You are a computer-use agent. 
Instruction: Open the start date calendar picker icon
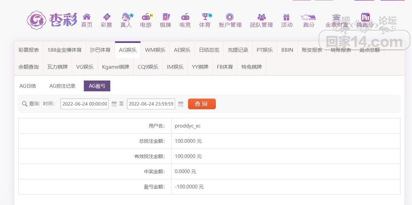click(x=114, y=104)
